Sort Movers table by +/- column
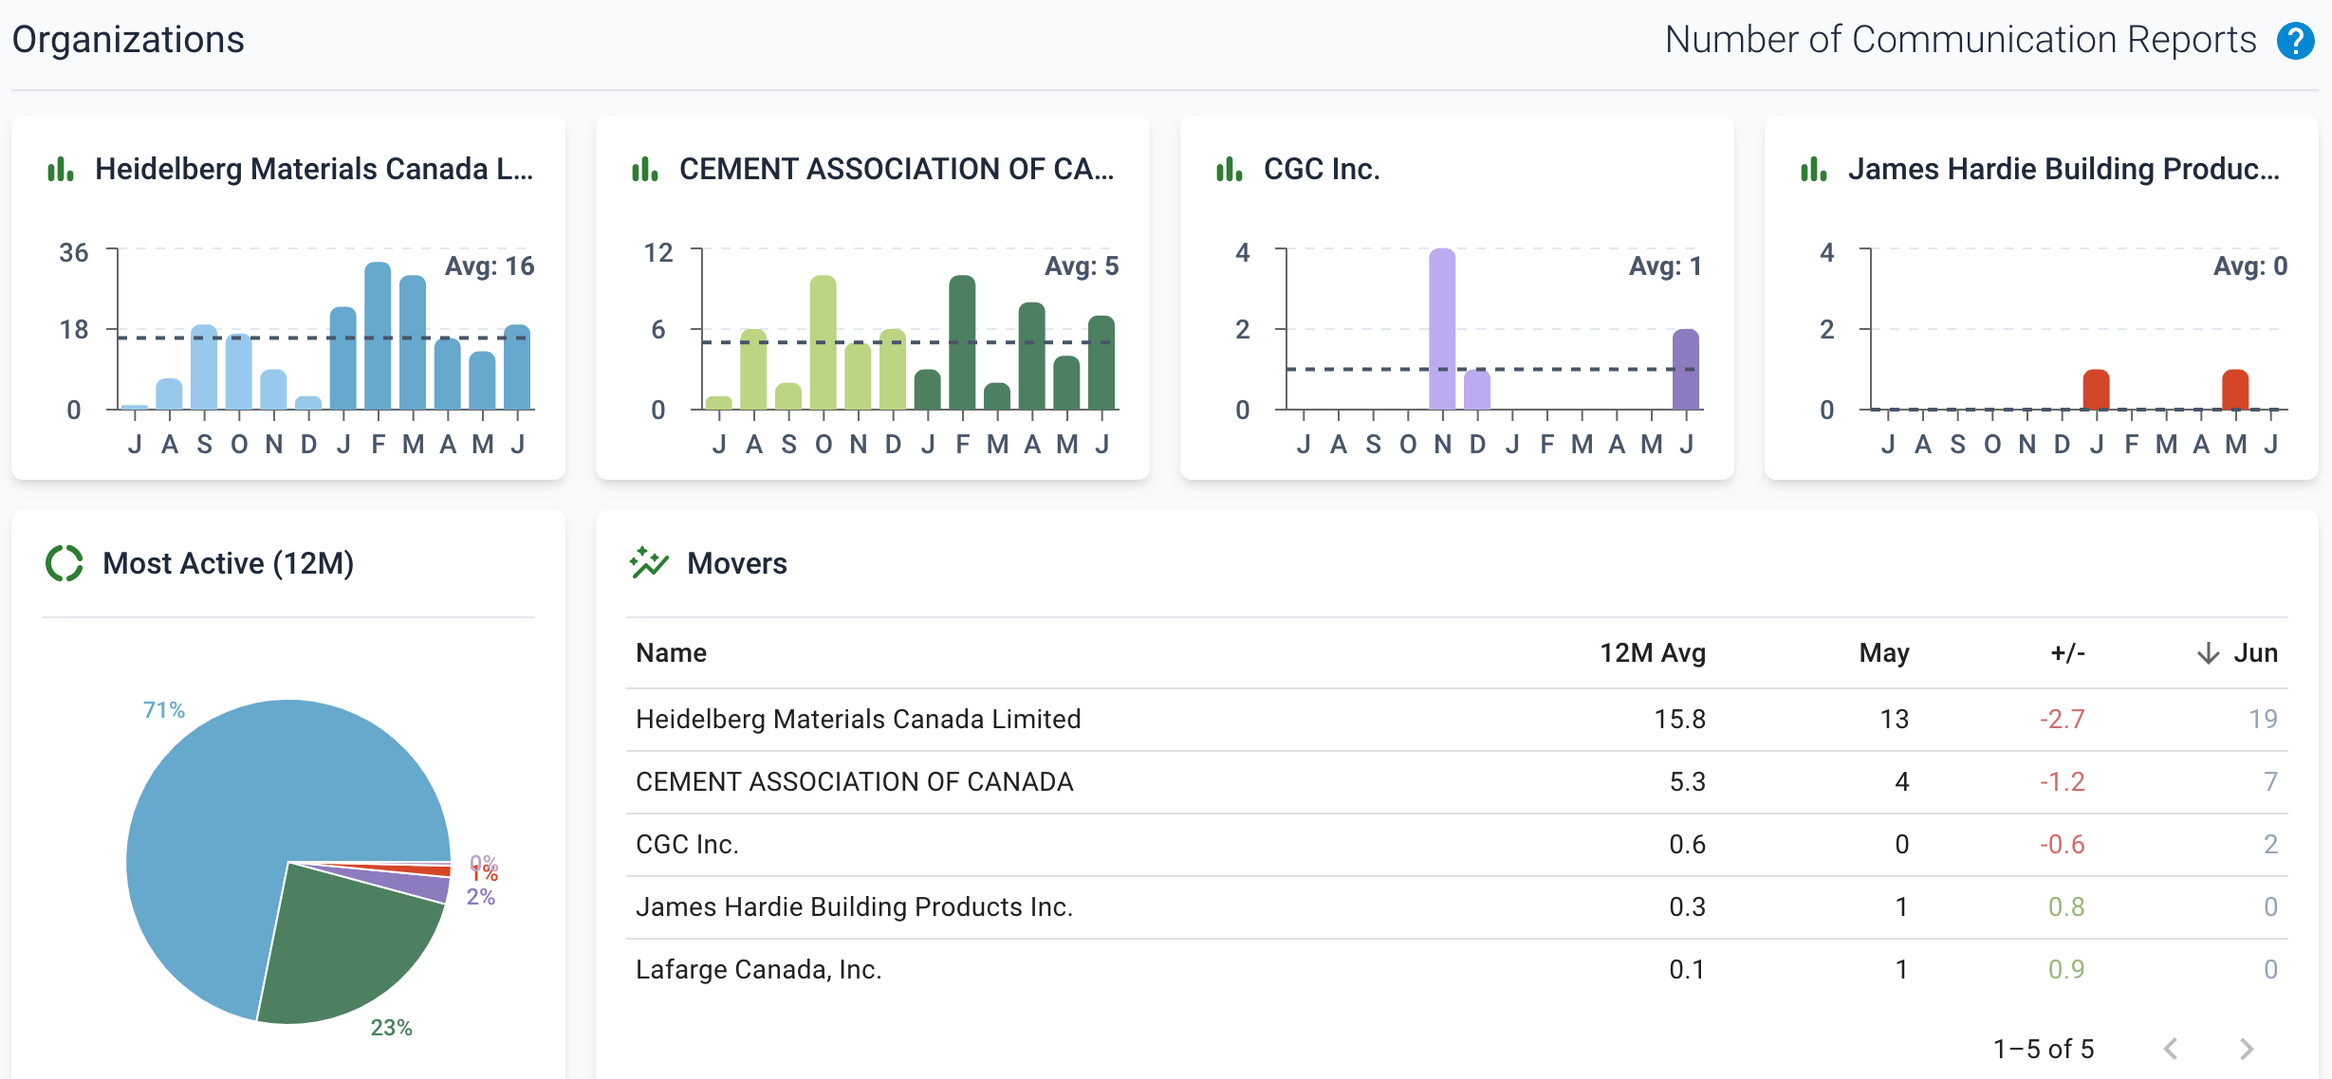Screen dimensions: 2332x1079 point(2068,653)
